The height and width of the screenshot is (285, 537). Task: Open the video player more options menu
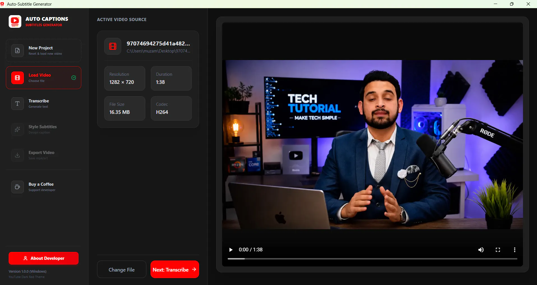[515, 250]
